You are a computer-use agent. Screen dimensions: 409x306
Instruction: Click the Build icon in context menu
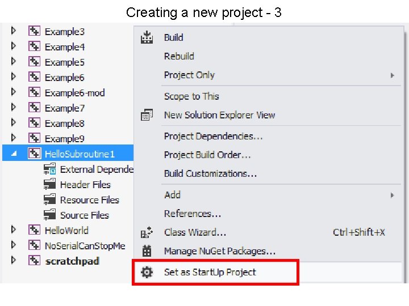pos(147,37)
